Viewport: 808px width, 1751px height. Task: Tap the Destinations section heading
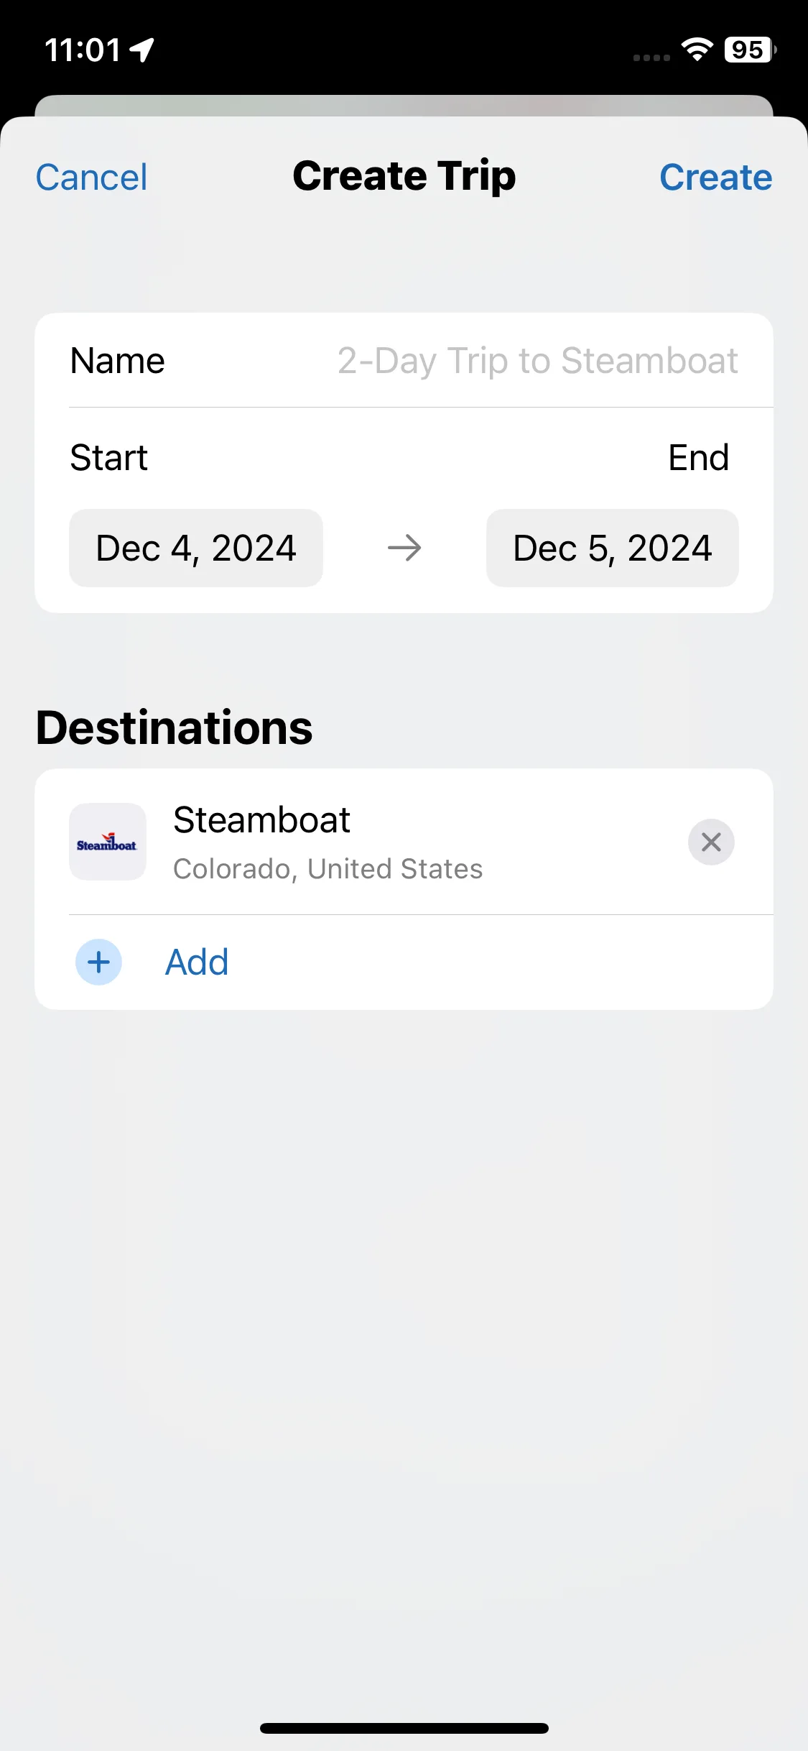coord(175,727)
